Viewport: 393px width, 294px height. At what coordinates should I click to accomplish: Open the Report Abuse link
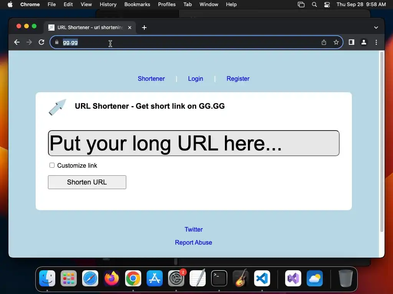click(193, 242)
